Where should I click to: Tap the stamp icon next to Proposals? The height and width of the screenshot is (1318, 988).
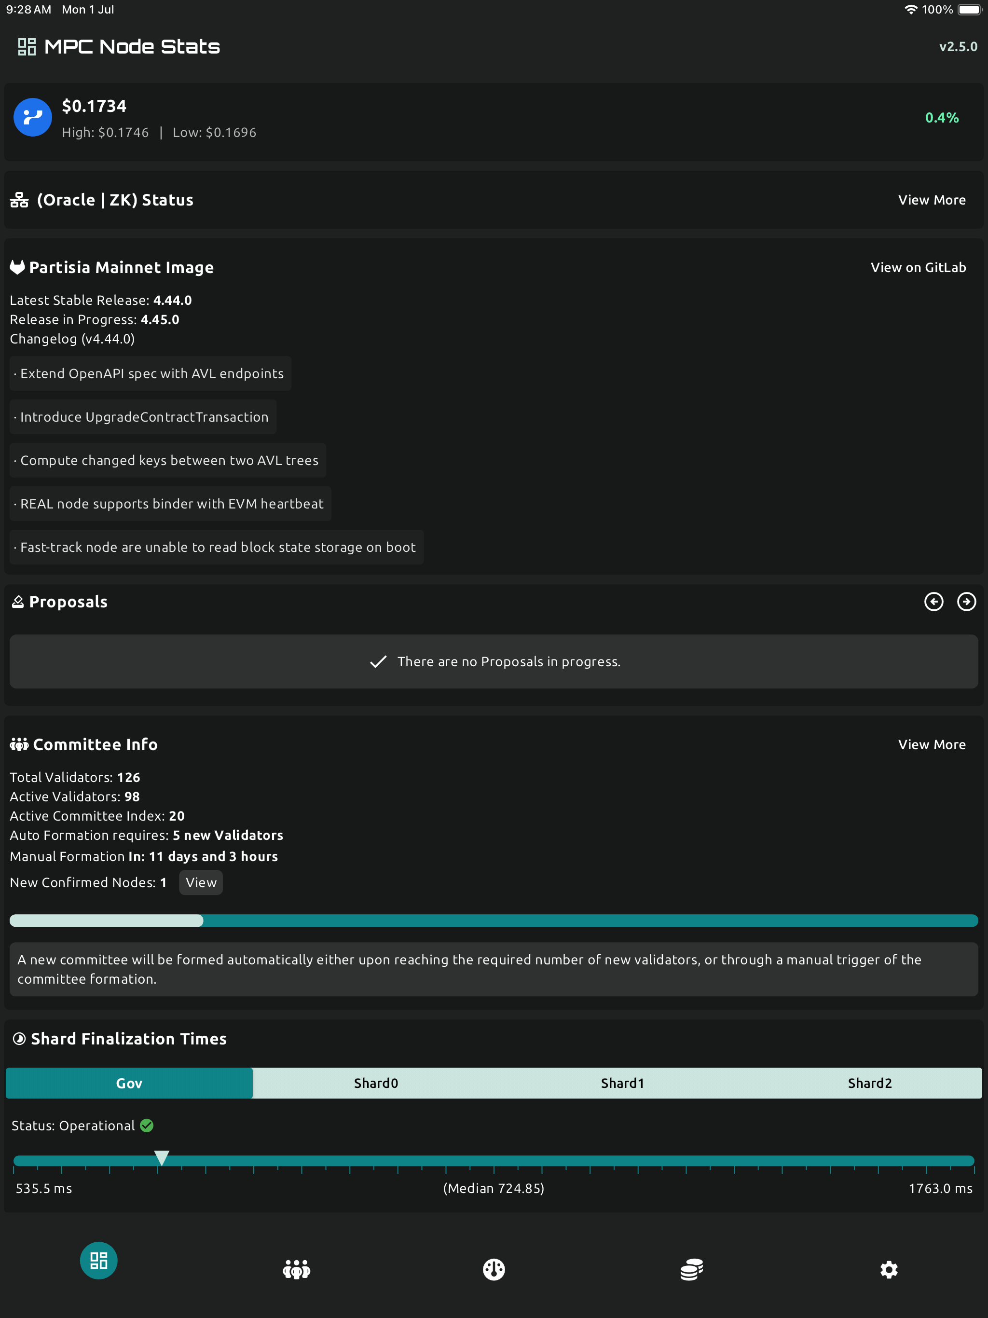point(18,602)
